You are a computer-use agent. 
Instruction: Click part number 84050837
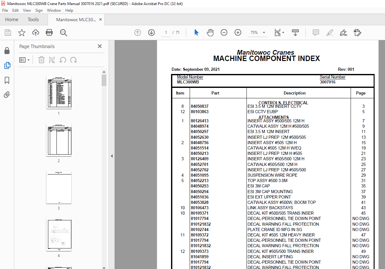click(x=199, y=107)
